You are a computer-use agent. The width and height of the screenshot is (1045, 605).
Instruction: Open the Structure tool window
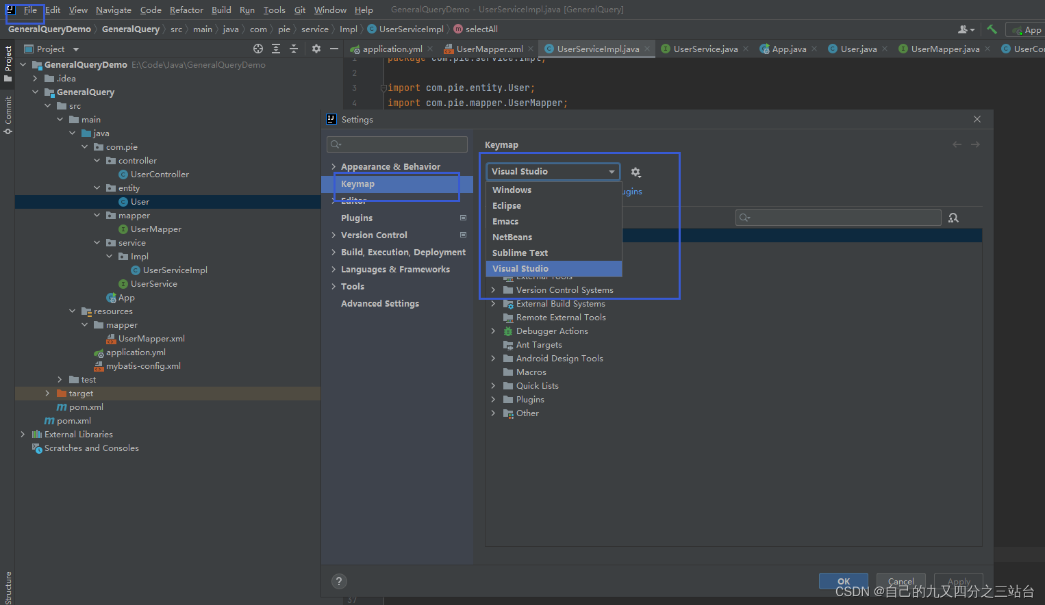click(8, 587)
